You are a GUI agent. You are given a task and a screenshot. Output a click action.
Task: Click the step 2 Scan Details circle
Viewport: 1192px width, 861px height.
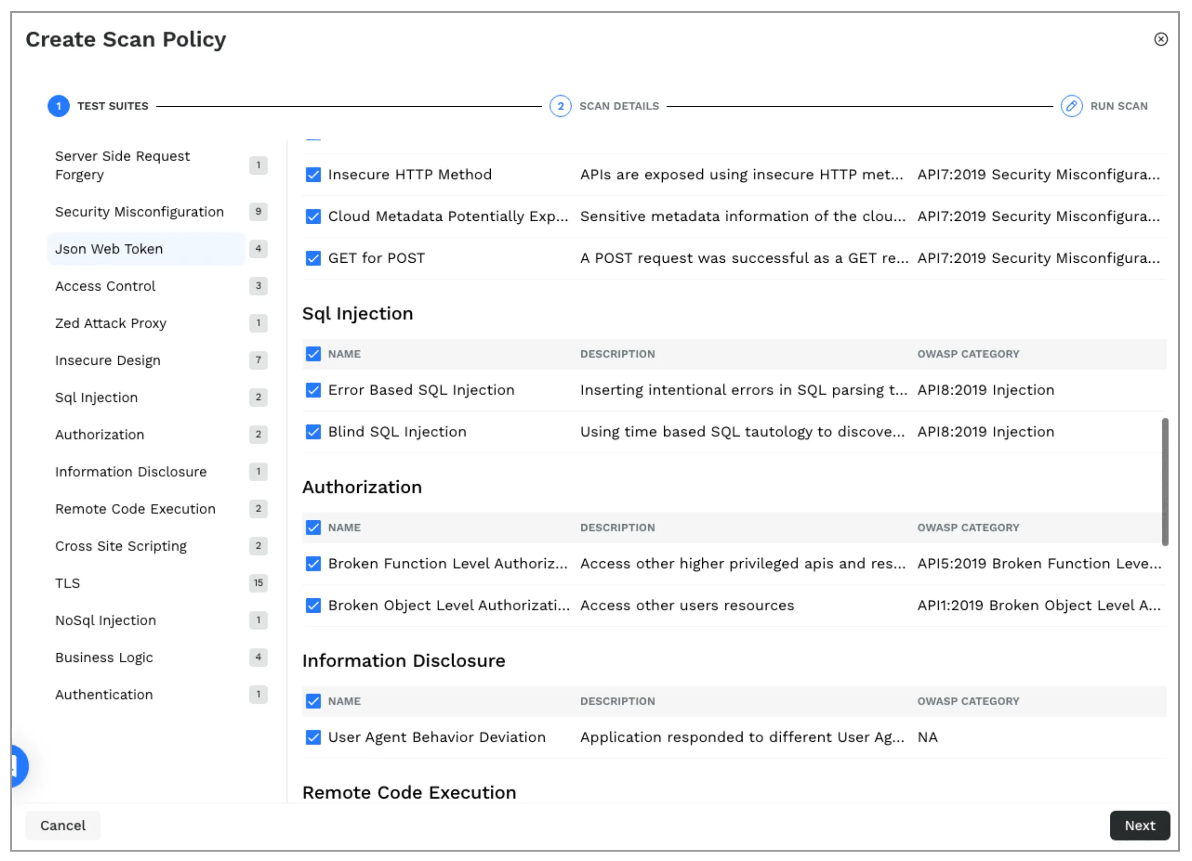point(560,106)
